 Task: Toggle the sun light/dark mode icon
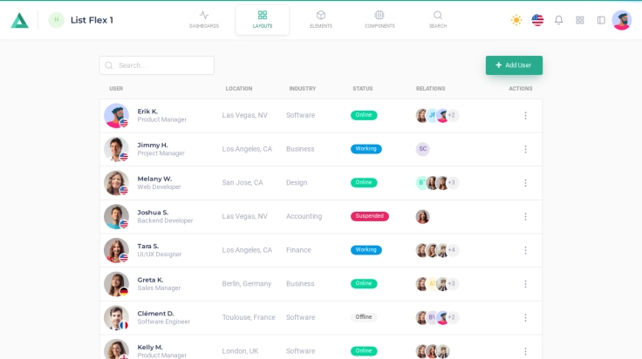tap(516, 20)
